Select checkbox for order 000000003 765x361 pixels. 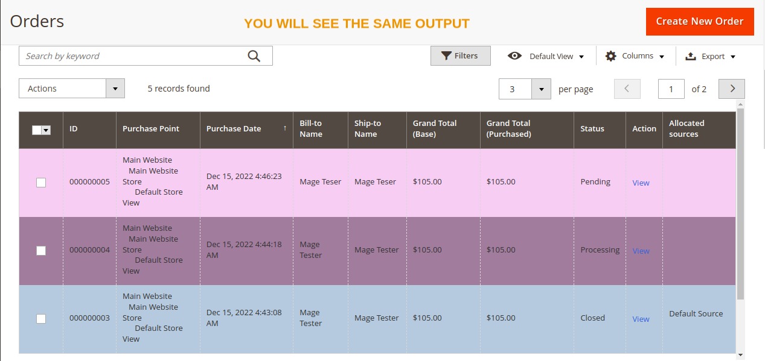pyautogui.click(x=41, y=319)
